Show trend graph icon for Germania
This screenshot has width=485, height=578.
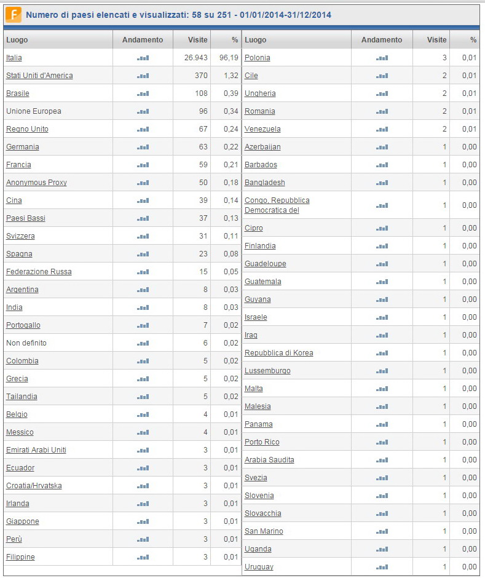pos(143,147)
